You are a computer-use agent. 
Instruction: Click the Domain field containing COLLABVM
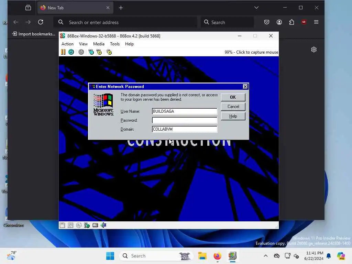(x=185, y=129)
